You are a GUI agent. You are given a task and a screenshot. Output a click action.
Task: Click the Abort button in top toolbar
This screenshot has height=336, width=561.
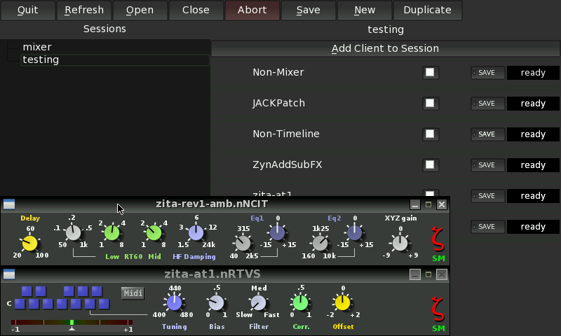point(252,10)
